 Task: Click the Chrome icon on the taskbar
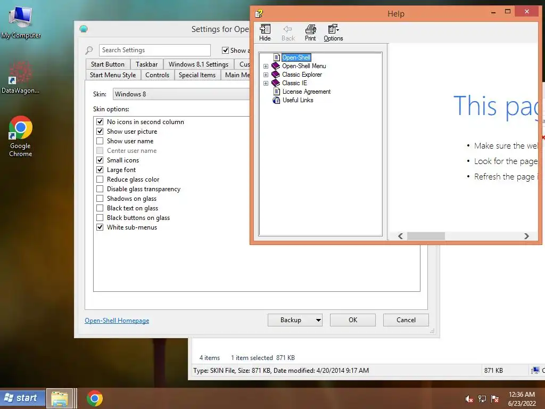point(95,398)
